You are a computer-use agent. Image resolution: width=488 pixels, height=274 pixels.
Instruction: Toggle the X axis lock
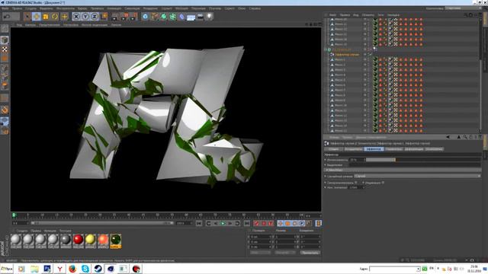76,16
